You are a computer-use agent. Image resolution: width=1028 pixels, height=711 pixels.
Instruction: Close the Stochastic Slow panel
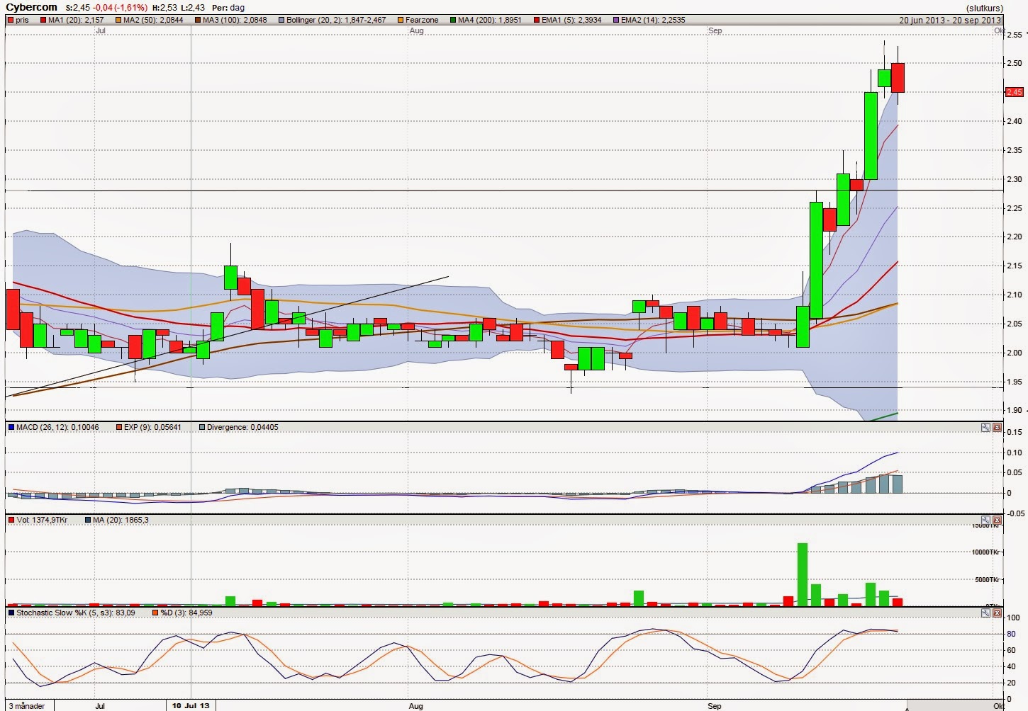click(998, 613)
